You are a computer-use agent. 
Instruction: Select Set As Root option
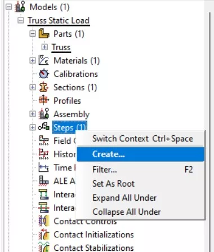[140, 184]
